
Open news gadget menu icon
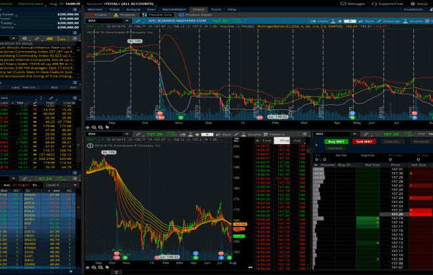(75, 39)
